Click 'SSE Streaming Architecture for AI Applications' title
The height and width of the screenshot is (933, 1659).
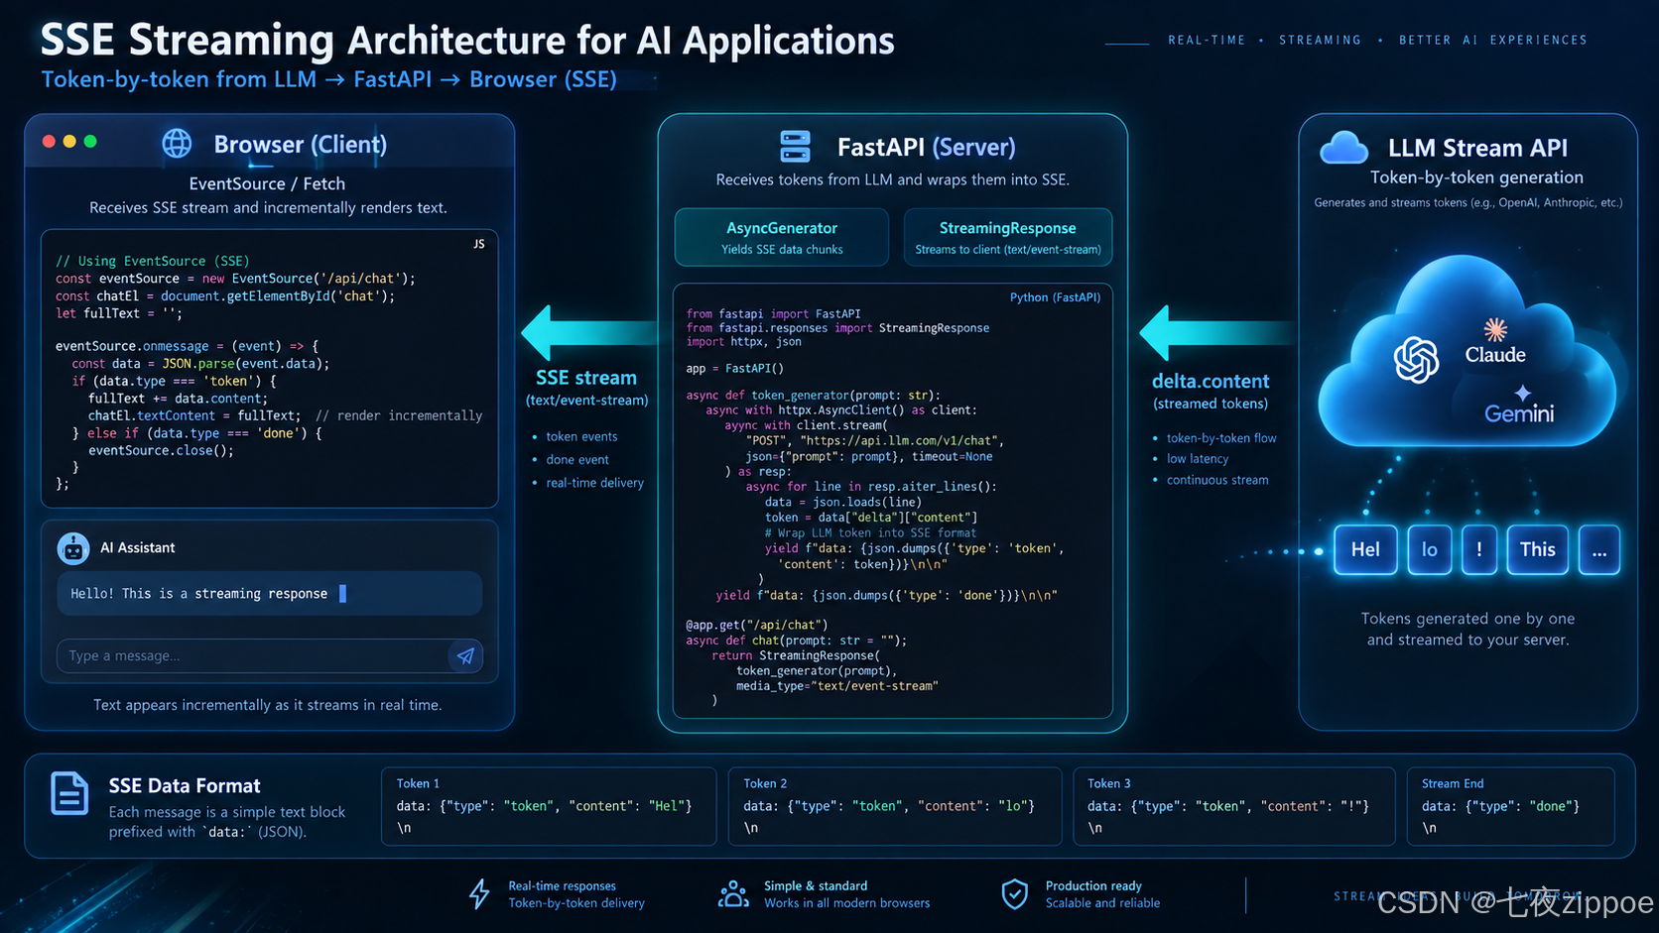click(x=467, y=41)
